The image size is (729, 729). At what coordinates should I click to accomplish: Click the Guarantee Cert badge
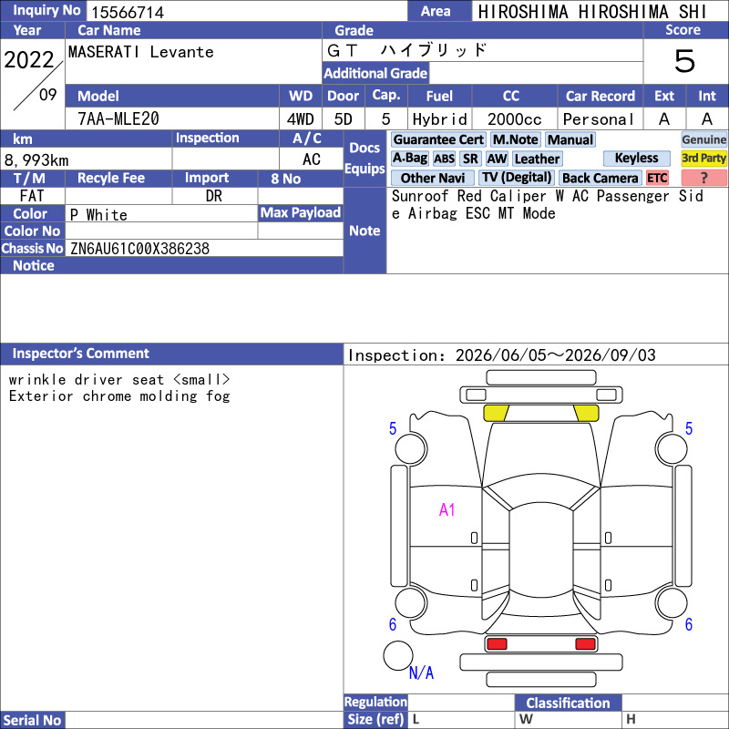[438, 139]
